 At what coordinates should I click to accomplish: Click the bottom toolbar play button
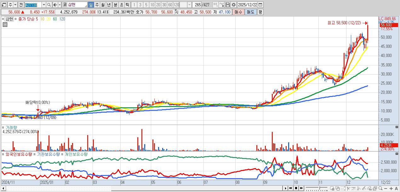click(x=286, y=188)
